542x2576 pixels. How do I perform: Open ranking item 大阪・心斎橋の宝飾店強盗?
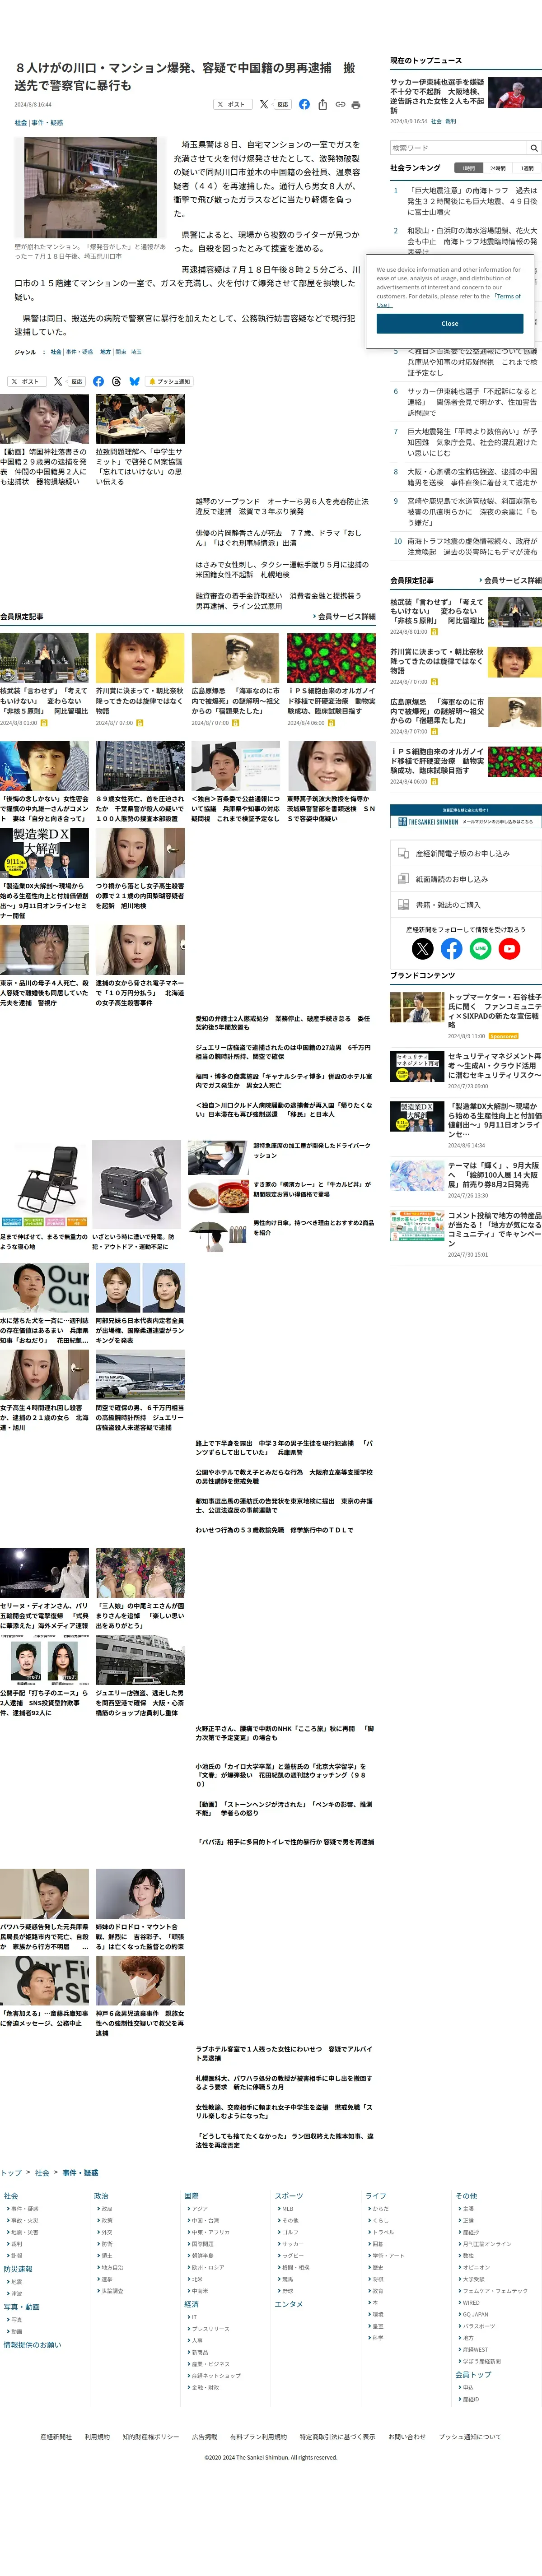coord(472,477)
